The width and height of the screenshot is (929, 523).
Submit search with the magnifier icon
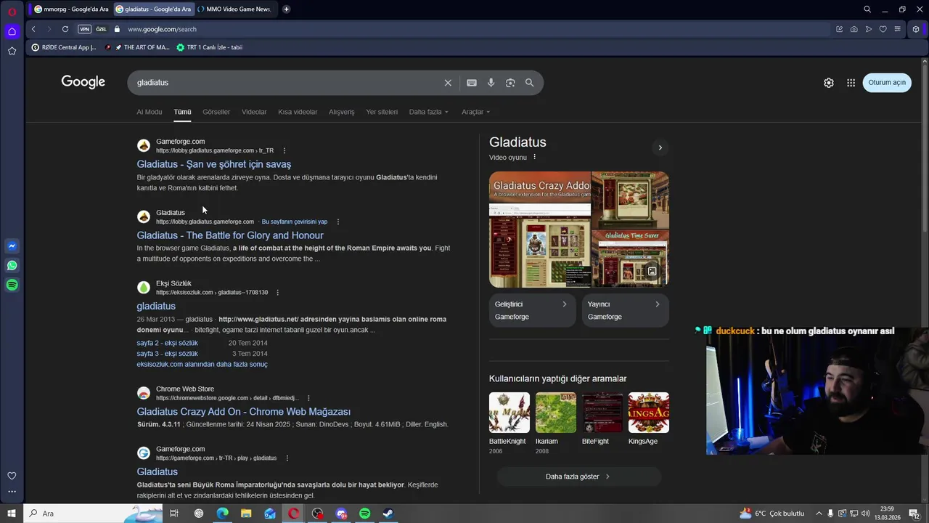tap(530, 83)
